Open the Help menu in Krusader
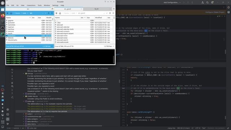The image size is (231, 130). [62, 5]
